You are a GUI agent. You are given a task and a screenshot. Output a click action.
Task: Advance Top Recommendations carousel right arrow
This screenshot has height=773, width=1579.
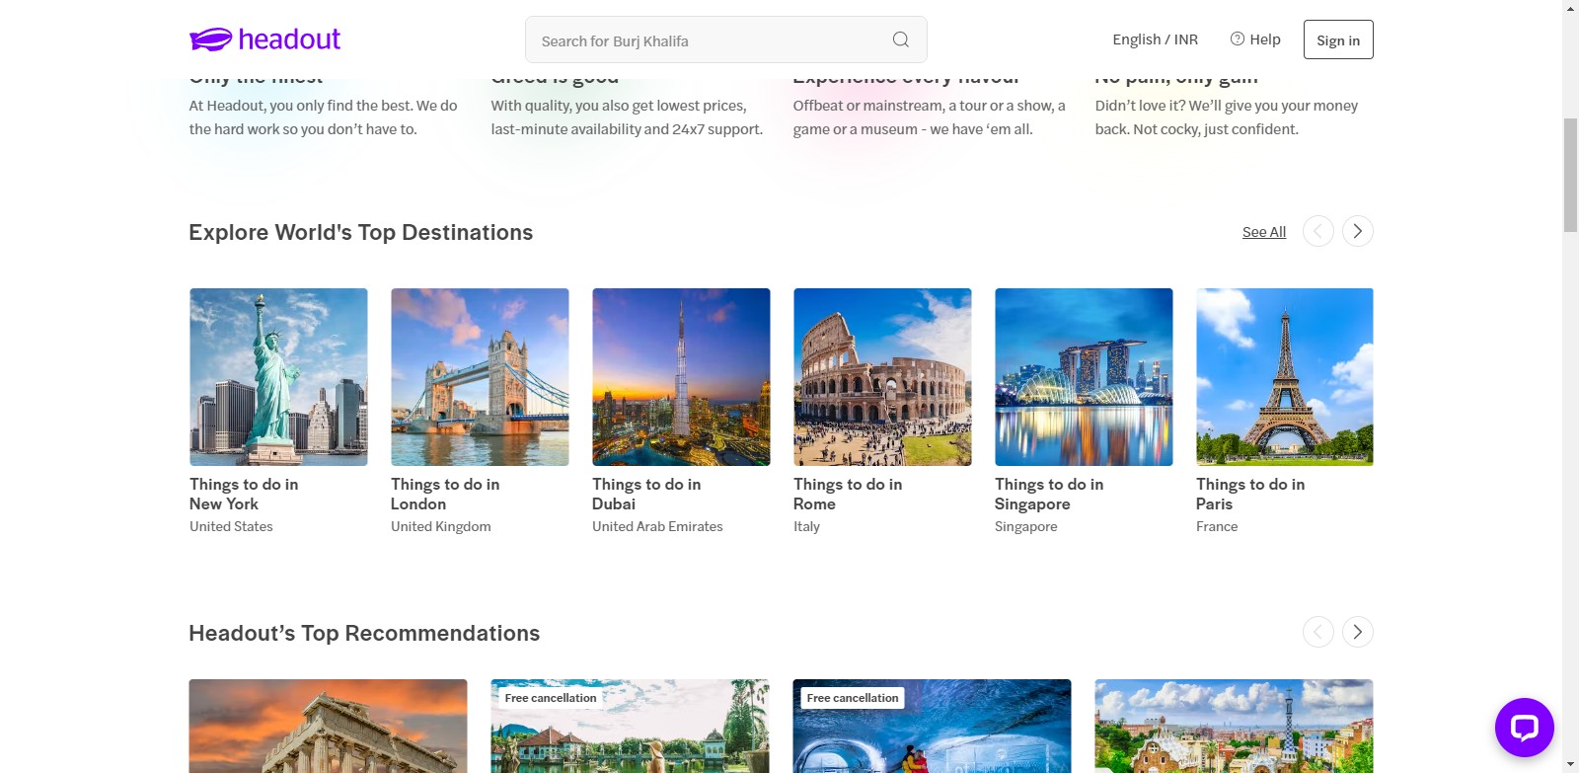click(1357, 632)
